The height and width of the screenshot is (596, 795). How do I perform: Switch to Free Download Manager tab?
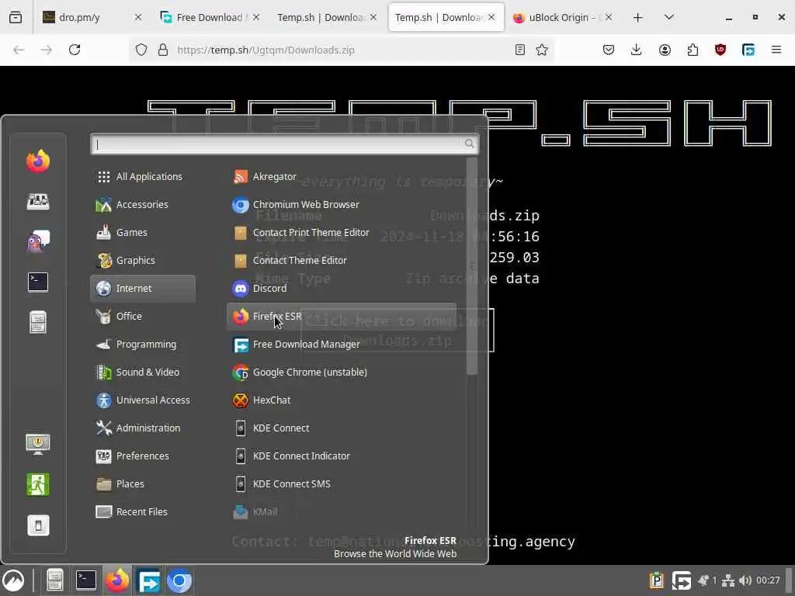210,17
